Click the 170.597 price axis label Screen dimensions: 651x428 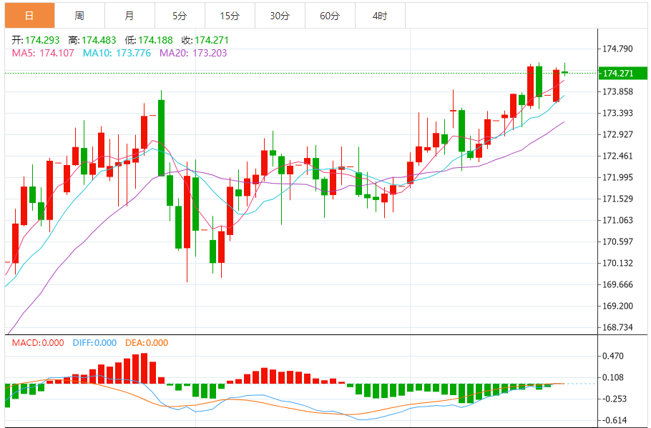click(x=618, y=242)
